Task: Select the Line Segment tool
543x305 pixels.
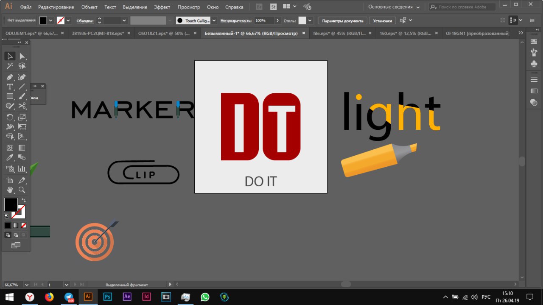Action: point(22,87)
